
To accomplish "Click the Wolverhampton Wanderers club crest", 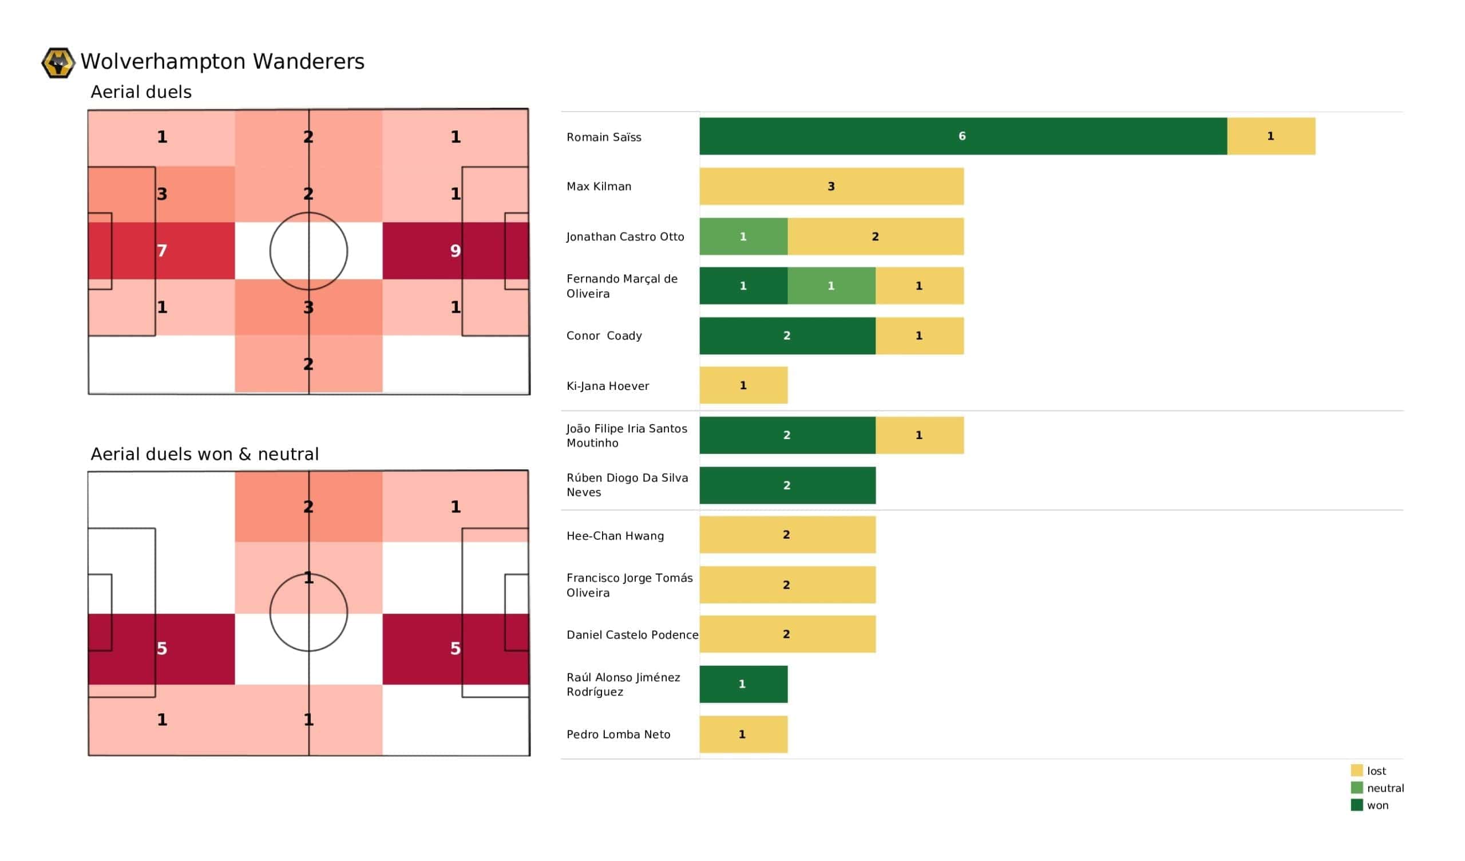I will tap(58, 63).
